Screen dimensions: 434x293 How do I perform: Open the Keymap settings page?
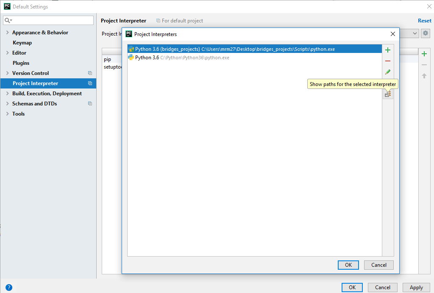22,43
